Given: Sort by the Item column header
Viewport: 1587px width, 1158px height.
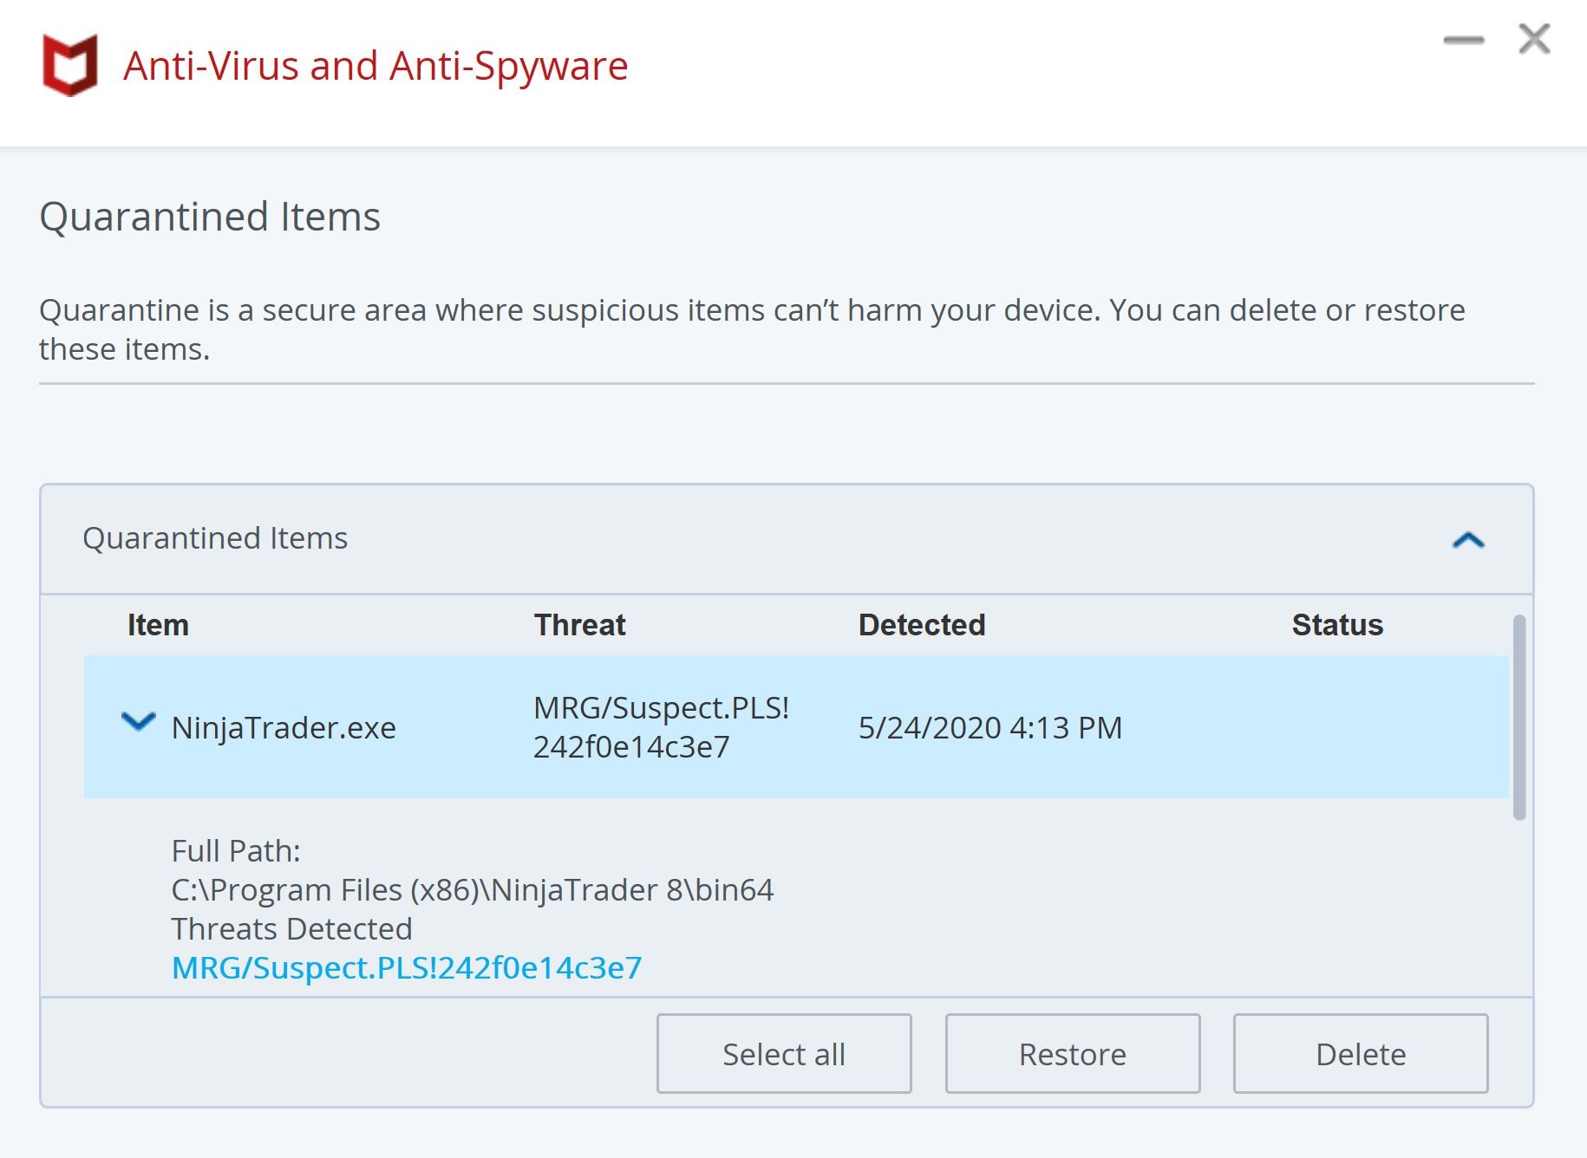Looking at the screenshot, I should coord(158,625).
